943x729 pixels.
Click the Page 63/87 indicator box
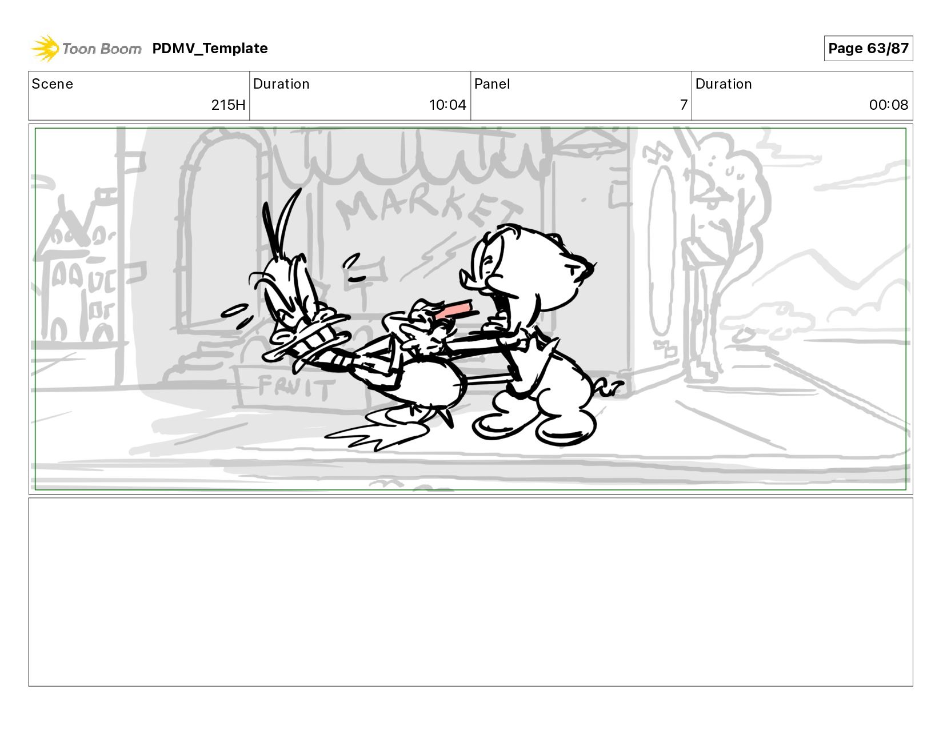[x=868, y=49]
